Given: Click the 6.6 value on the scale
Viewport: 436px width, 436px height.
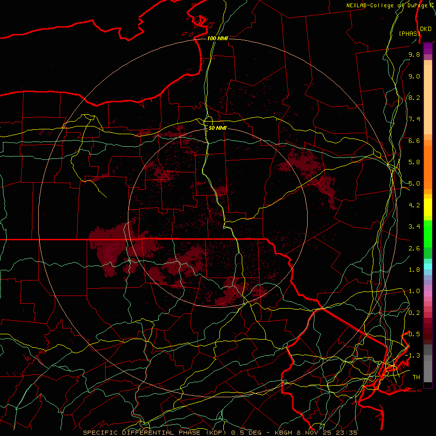Looking at the screenshot, I should (x=414, y=140).
